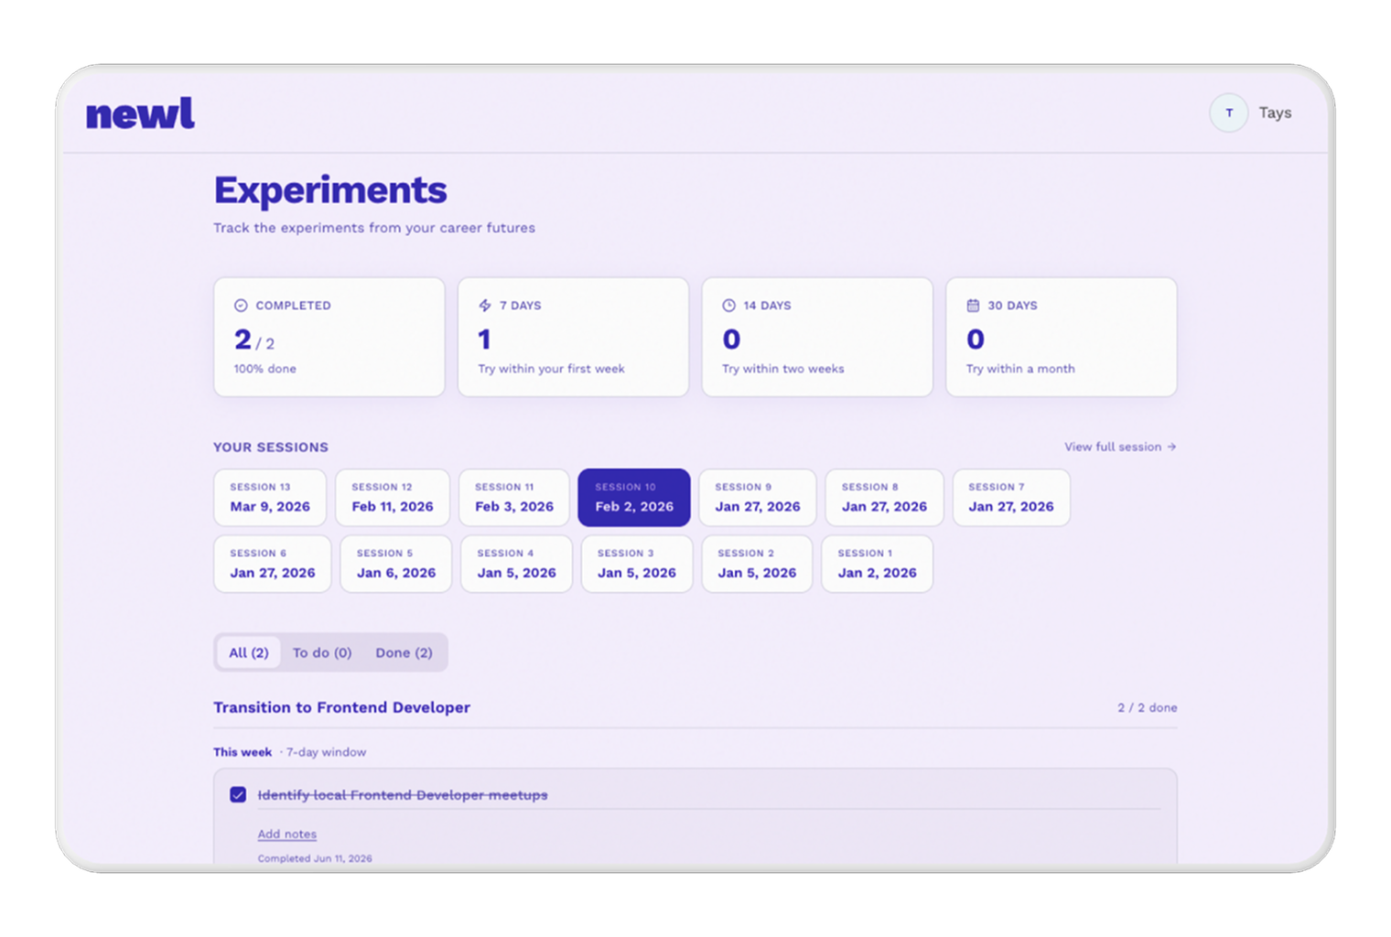Select Session 13 Mar 9, 2026
Image resolution: width=1391 pixels, height=937 pixels.
(270, 498)
